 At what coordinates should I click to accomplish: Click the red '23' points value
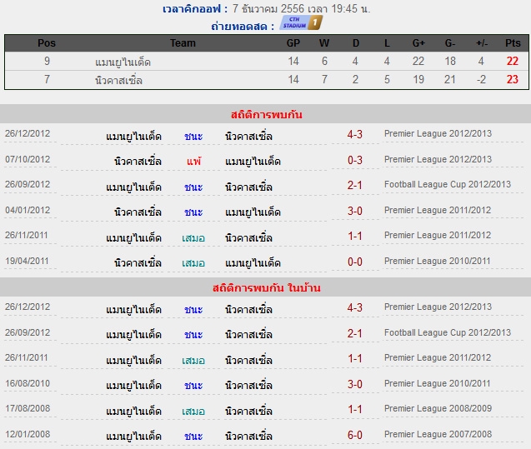[513, 79]
